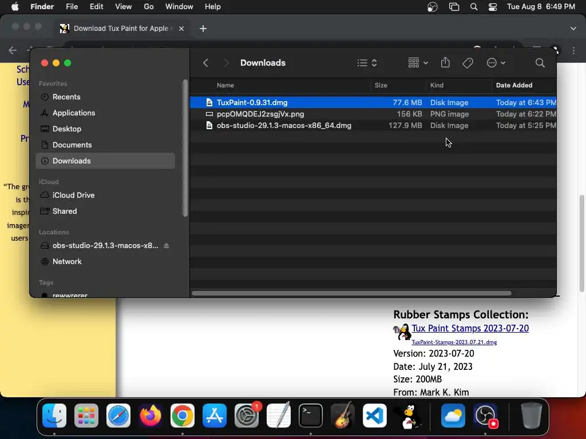The height and width of the screenshot is (439, 586).
Task: Click the sidebar vertical scrollbar
Action: coord(185,148)
